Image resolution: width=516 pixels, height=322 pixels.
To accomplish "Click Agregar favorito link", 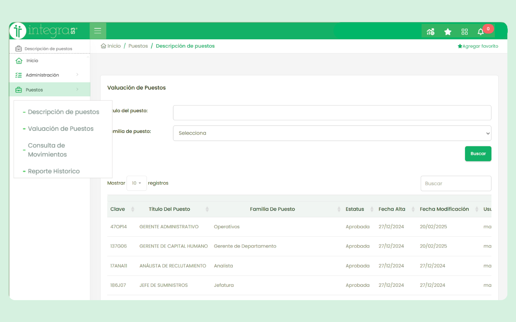I will click(478, 46).
